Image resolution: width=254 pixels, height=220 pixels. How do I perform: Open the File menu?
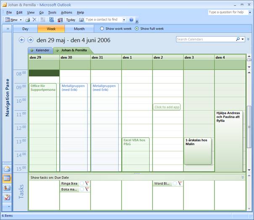9,13
